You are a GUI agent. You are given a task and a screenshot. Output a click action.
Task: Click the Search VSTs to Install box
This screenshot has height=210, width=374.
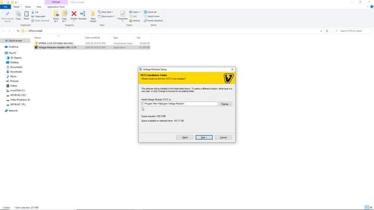click(x=352, y=31)
